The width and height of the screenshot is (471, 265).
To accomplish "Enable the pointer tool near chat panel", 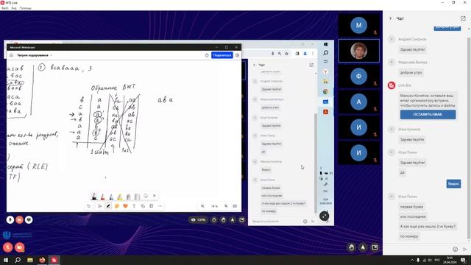I will (x=363, y=247).
